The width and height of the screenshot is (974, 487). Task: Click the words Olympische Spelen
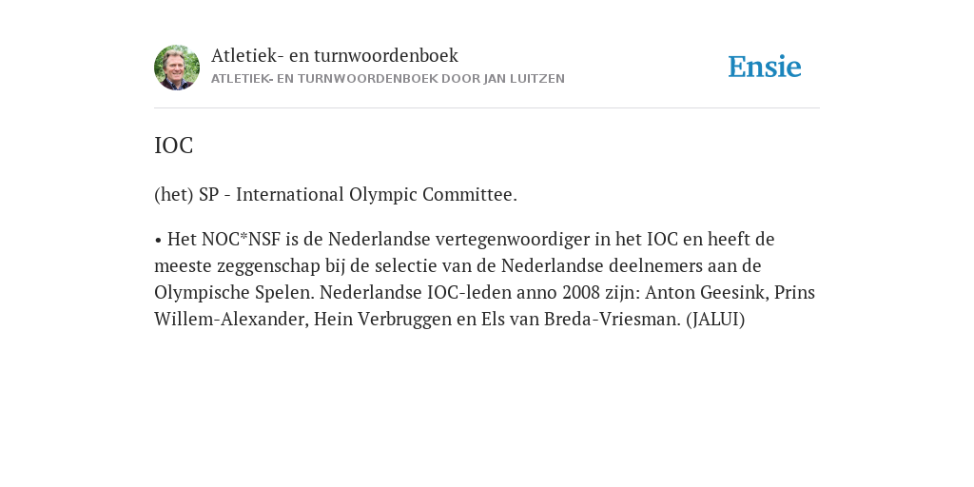234,293
